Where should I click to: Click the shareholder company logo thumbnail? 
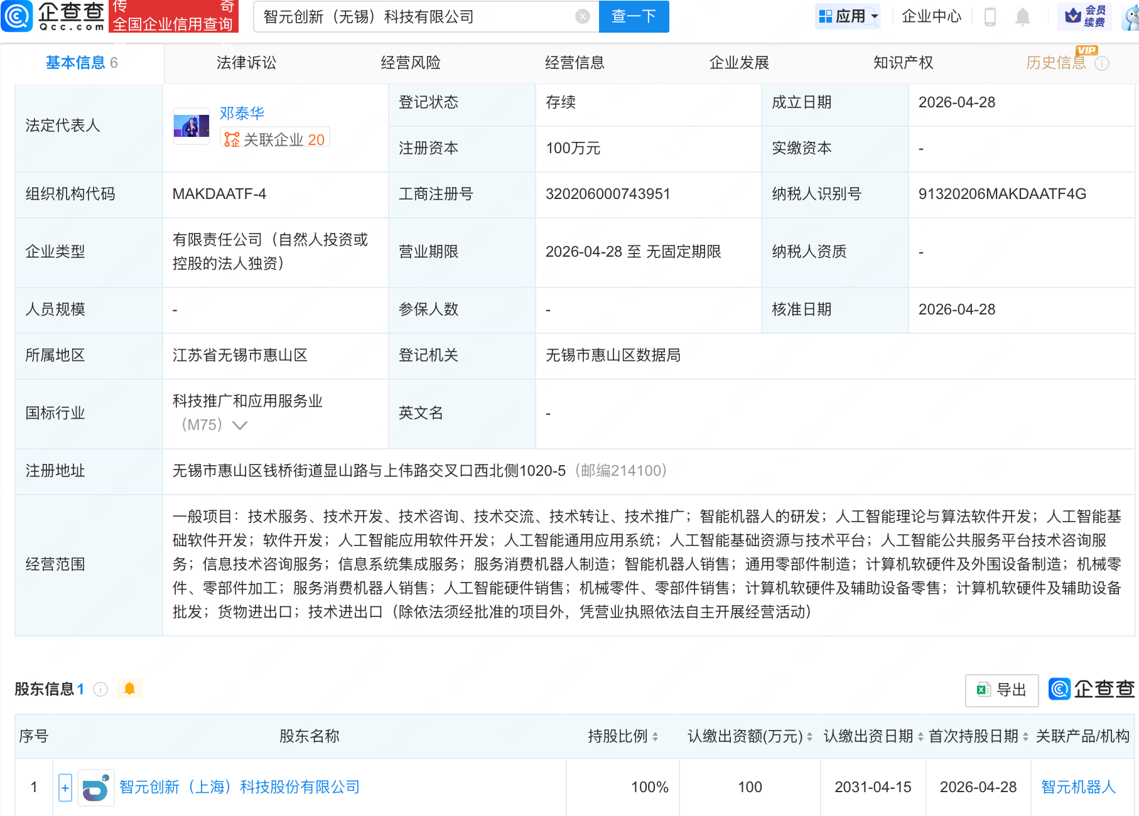point(95,787)
